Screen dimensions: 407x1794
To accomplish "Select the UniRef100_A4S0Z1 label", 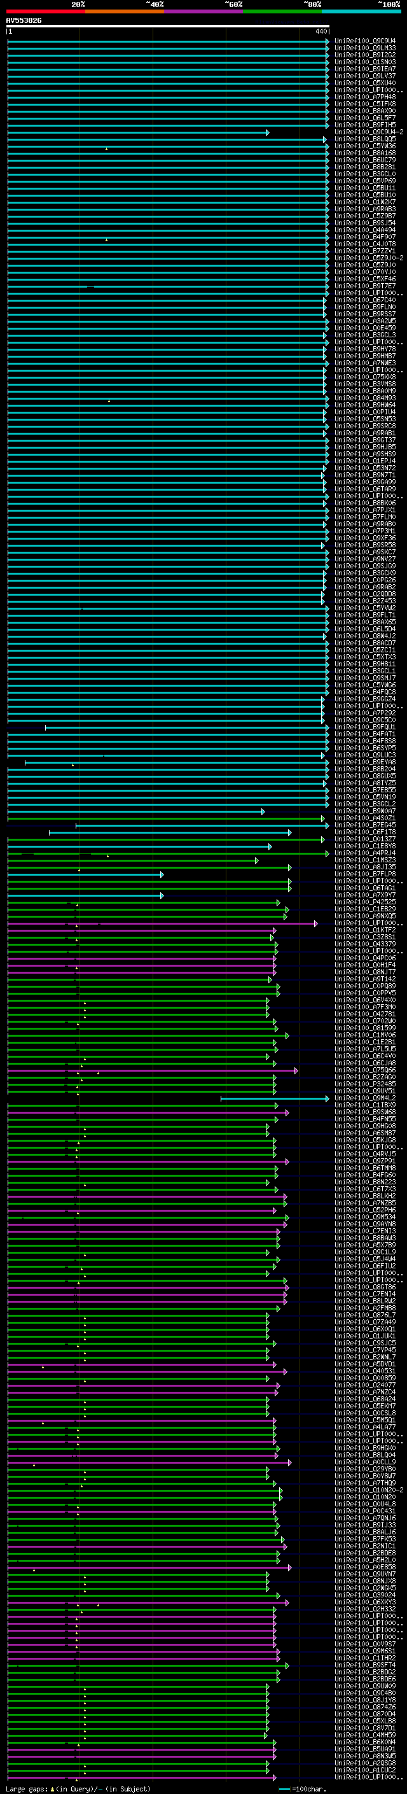I will [x=365, y=818].
